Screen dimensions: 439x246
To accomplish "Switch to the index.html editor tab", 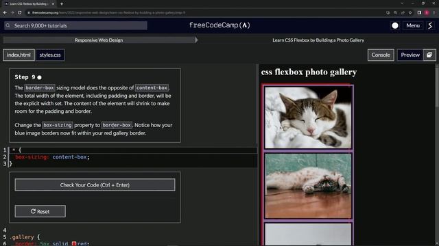I will point(19,55).
